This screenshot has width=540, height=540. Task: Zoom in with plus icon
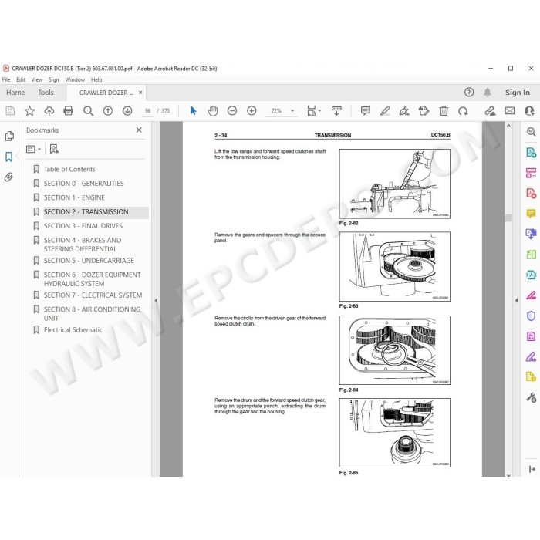(251, 111)
